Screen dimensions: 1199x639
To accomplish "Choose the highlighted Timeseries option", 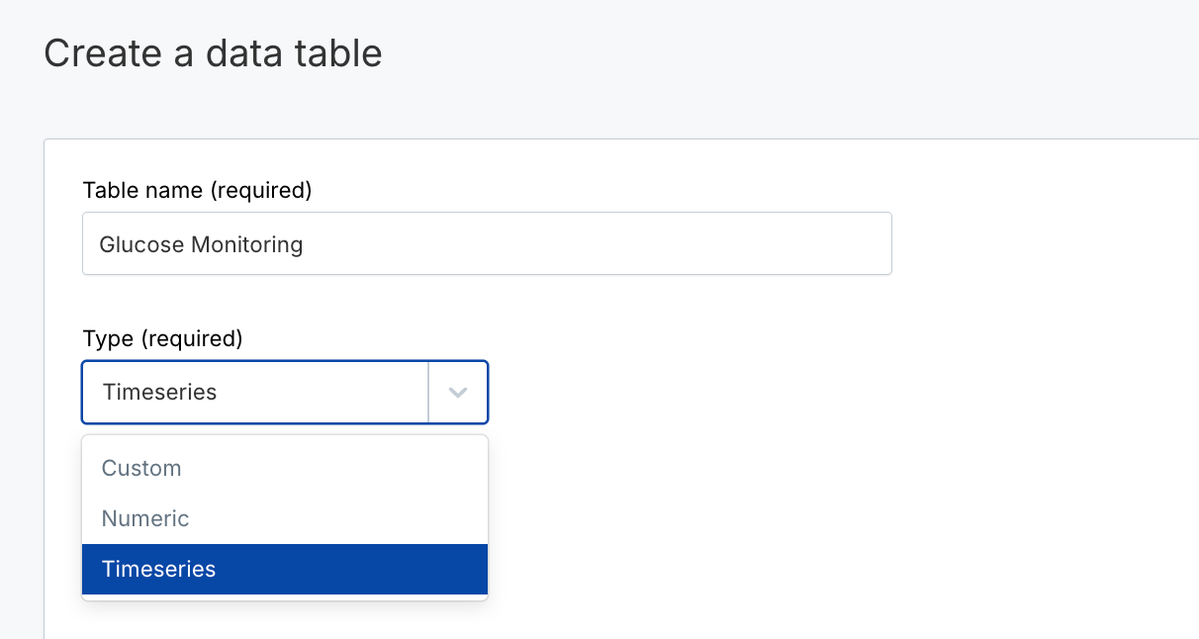I will 158,569.
